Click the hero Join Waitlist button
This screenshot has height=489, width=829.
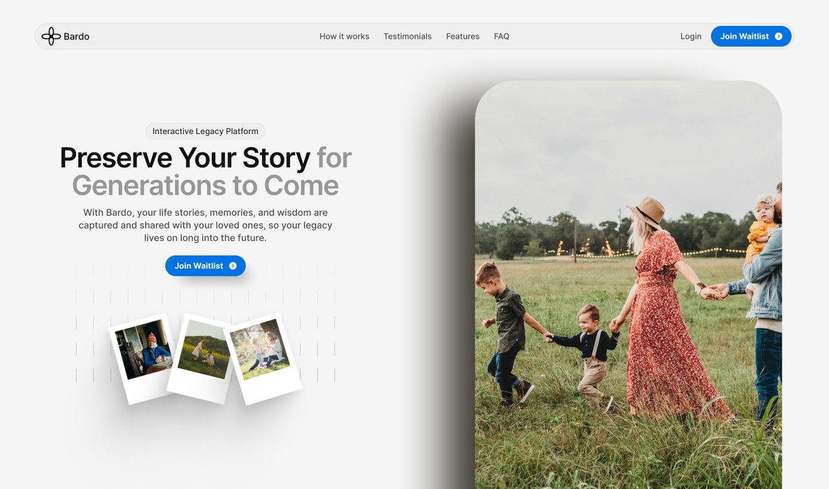[205, 266]
